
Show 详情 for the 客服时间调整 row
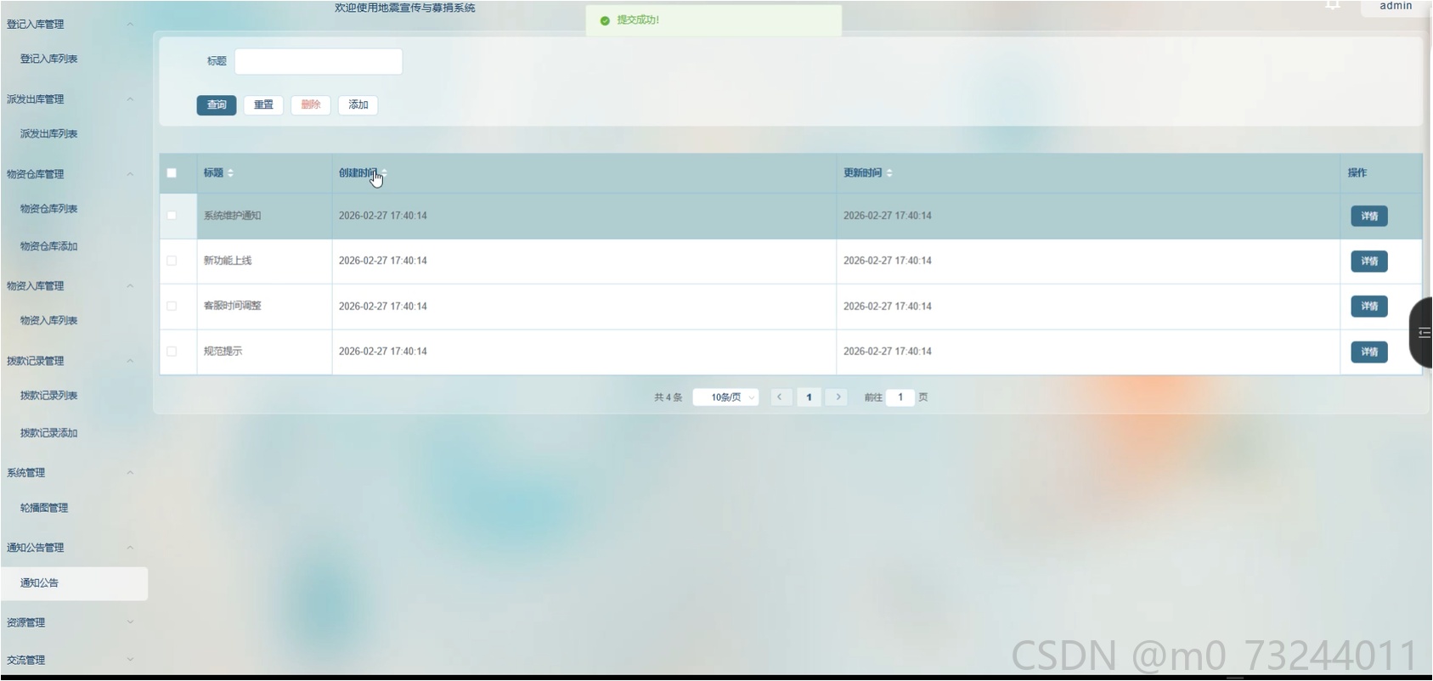tap(1369, 307)
